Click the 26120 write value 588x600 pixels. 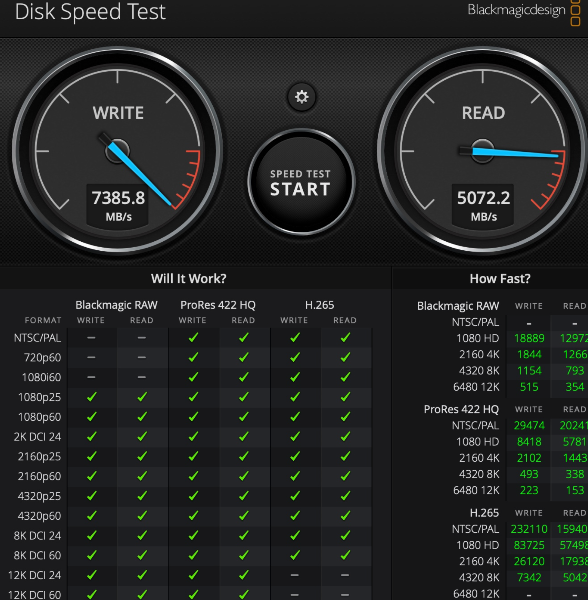pyautogui.click(x=529, y=561)
